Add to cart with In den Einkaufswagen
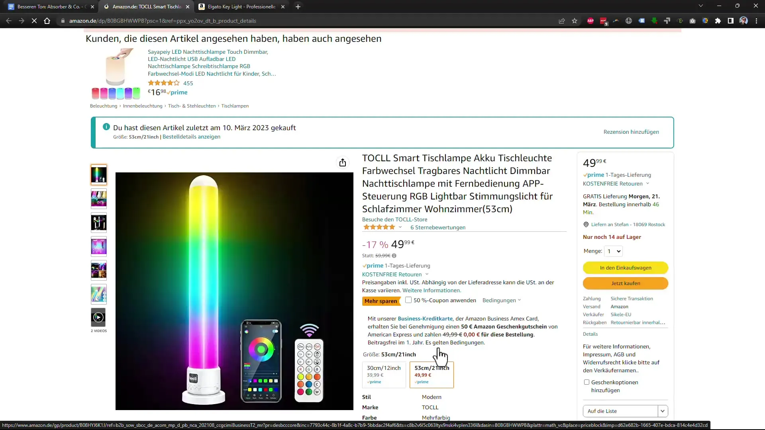 click(x=626, y=268)
